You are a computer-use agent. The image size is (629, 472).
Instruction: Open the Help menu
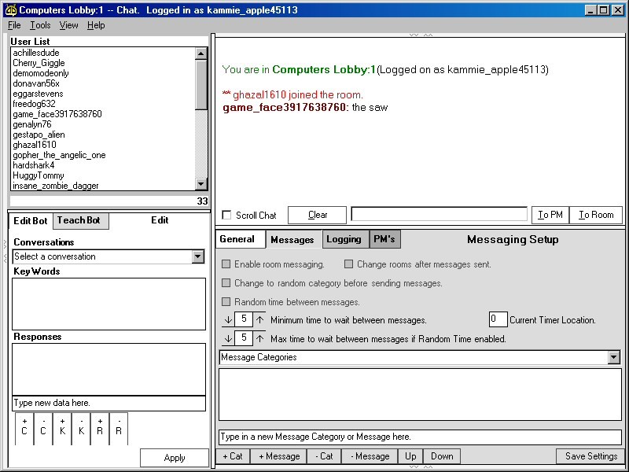96,25
